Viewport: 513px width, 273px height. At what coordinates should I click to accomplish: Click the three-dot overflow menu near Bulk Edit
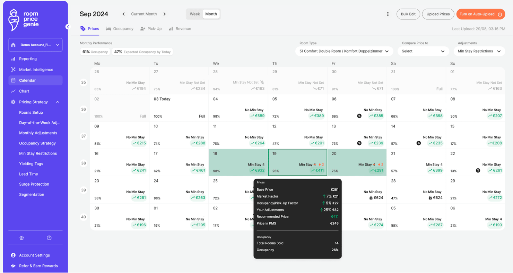click(388, 14)
